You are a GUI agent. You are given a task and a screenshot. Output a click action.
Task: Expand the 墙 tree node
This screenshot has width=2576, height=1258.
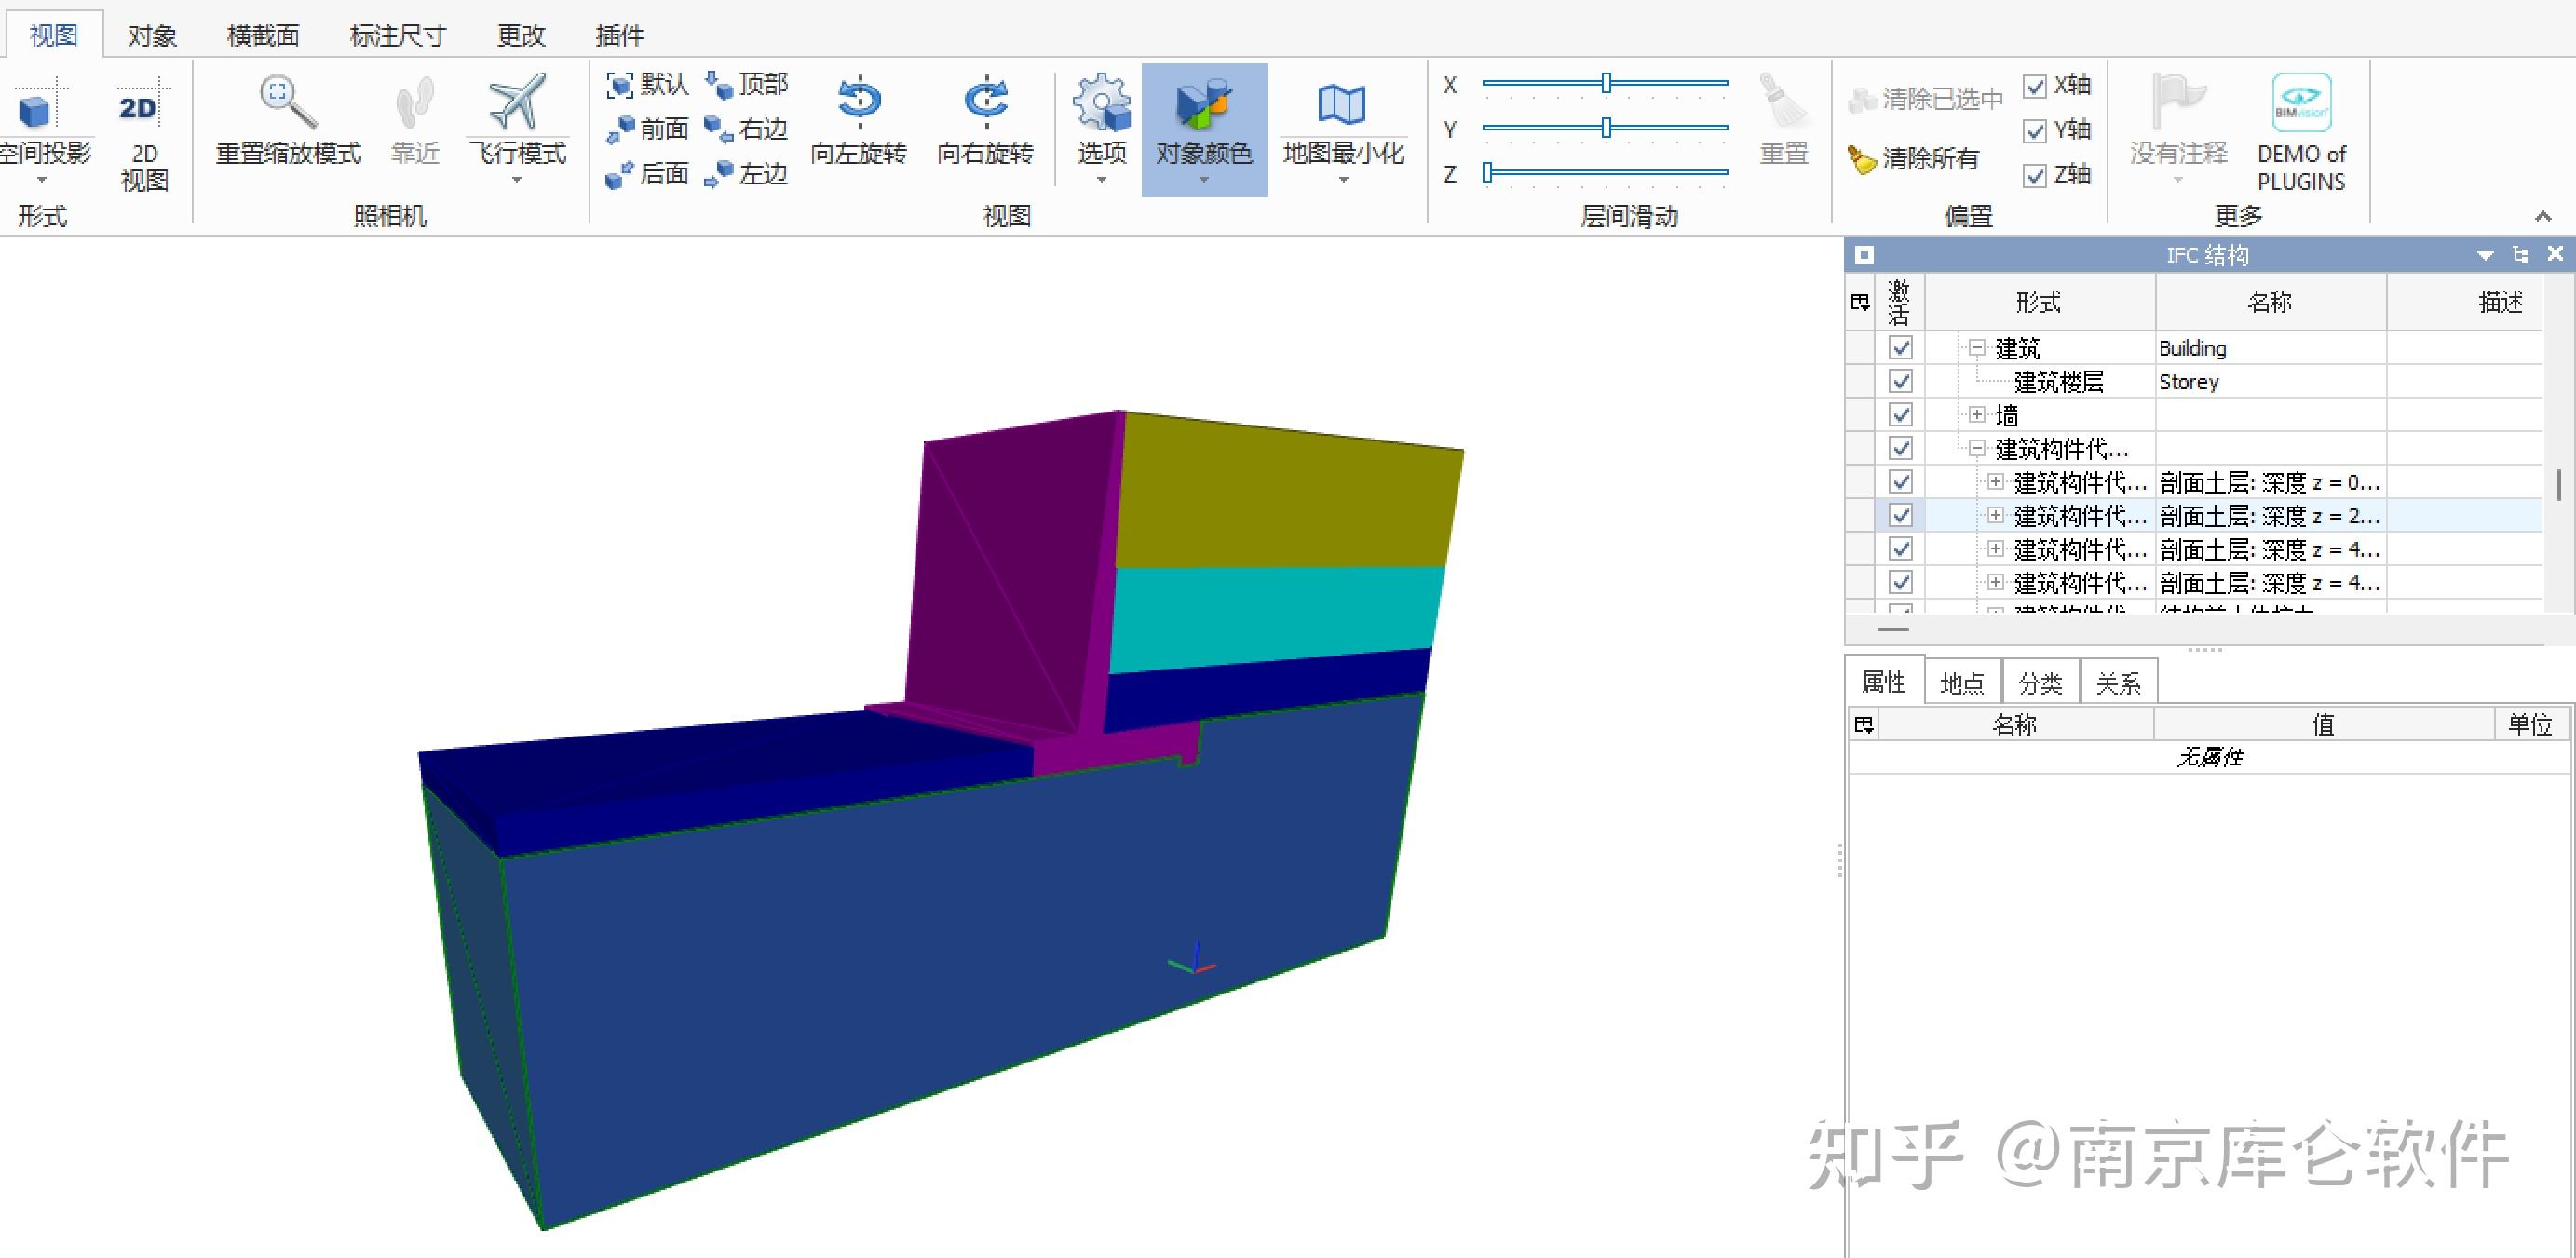[1976, 414]
